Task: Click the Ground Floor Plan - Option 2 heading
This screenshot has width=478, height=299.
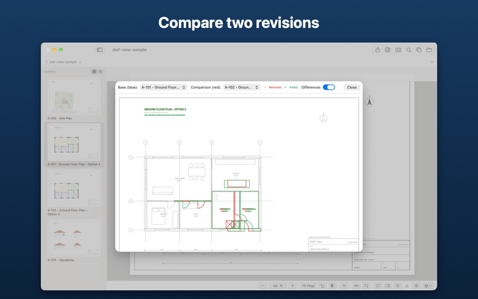Action: (x=165, y=109)
